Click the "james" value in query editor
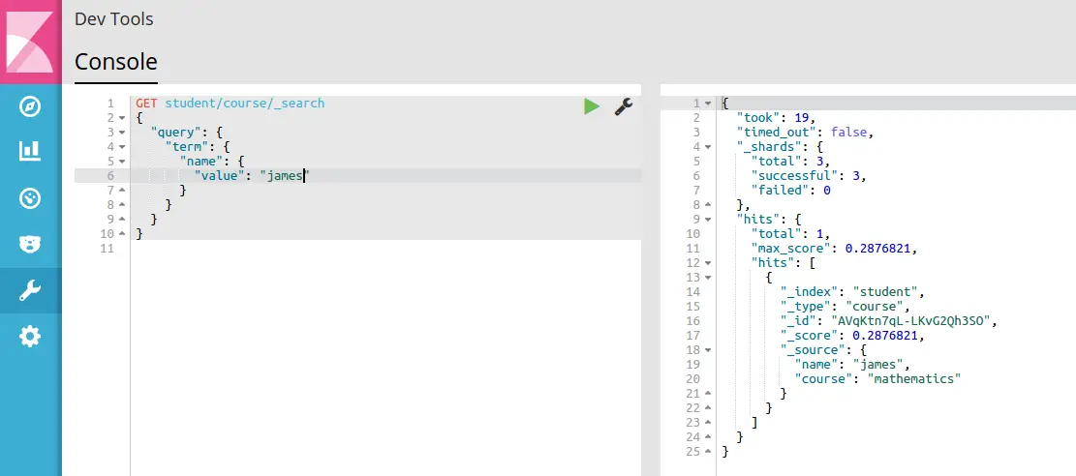Image resolution: width=1076 pixels, height=476 pixels. pyautogui.click(x=285, y=175)
